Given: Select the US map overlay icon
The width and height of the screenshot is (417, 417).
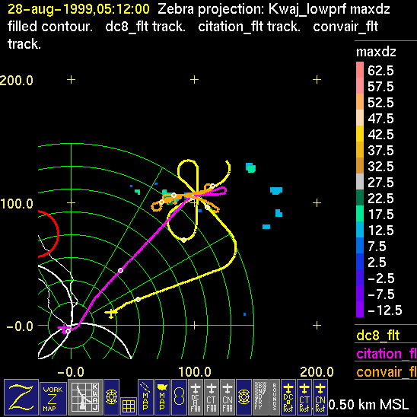Looking at the screenshot, I should [162, 397].
